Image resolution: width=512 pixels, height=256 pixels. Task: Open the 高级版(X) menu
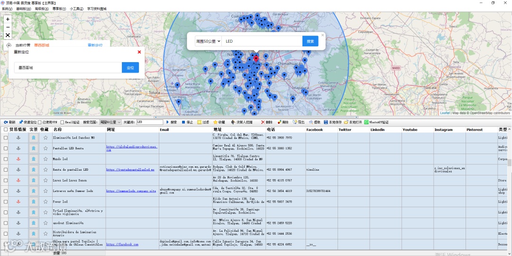pyautogui.click(x=41, y=9)
